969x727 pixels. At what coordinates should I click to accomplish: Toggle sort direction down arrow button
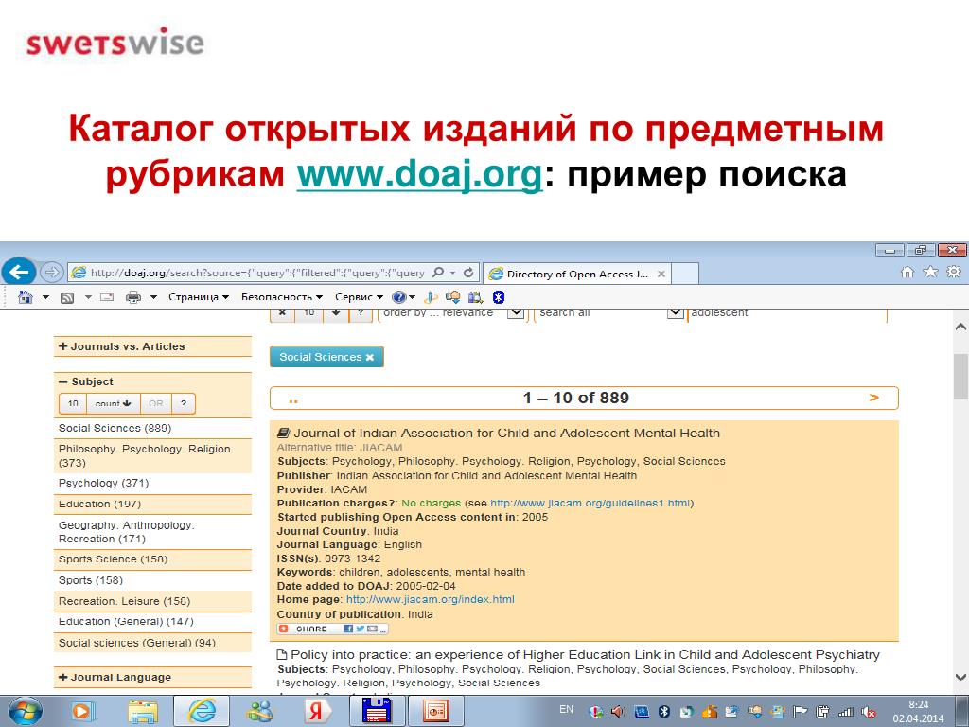point(336,313)
